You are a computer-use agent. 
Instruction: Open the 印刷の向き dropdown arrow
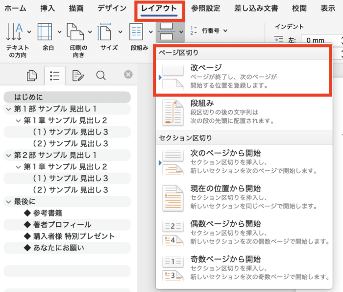[x=90, y=32]
